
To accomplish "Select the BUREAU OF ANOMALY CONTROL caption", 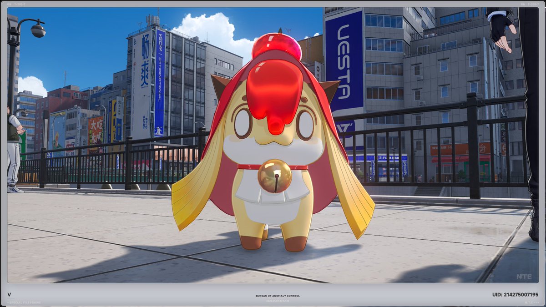I will pyautogui.click(x=278, y=296).
